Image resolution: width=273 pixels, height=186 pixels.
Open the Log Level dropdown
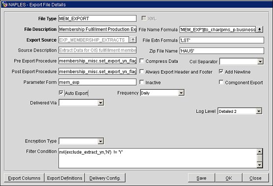pyautogui.click(x=259, y=111)
